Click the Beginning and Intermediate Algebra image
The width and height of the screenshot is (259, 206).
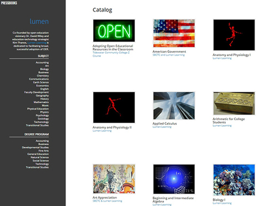174,179
